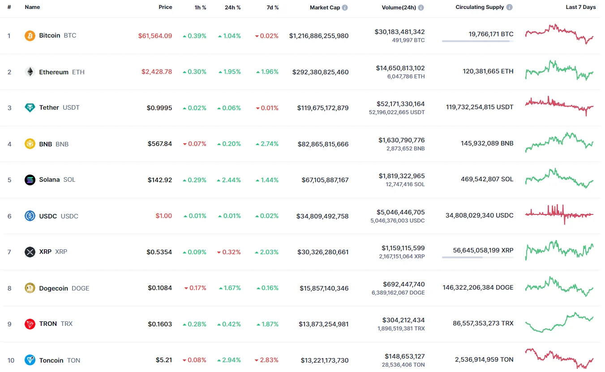Sort coins by the Name header
Image resolution: width=605 pixels, height=372 pixels.
coord(32,8)
